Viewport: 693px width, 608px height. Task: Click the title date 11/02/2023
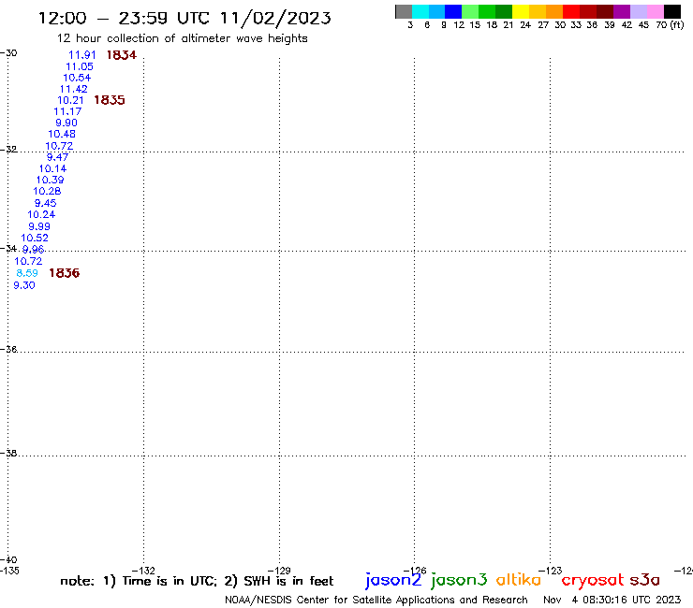coord(275,19)
